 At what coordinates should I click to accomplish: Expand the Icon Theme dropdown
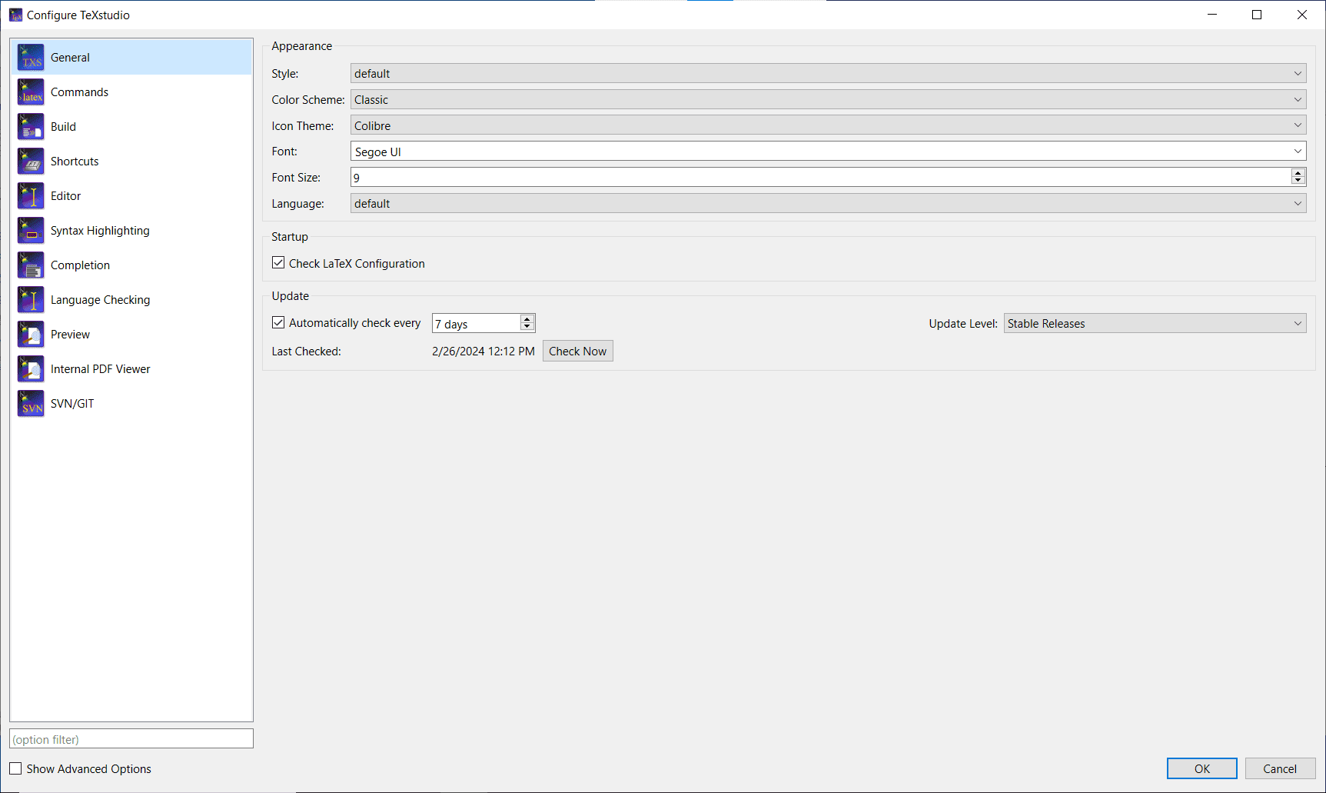(x=828, y=126)
